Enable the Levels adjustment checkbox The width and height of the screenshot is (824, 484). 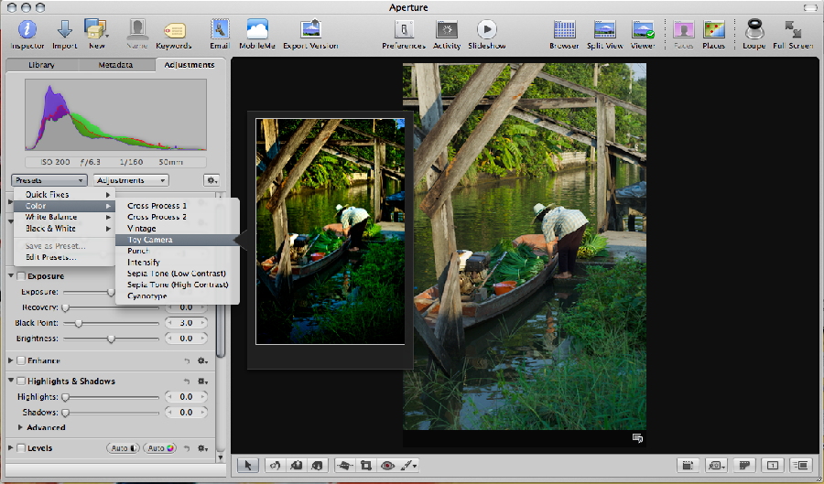tap(22, 448)
